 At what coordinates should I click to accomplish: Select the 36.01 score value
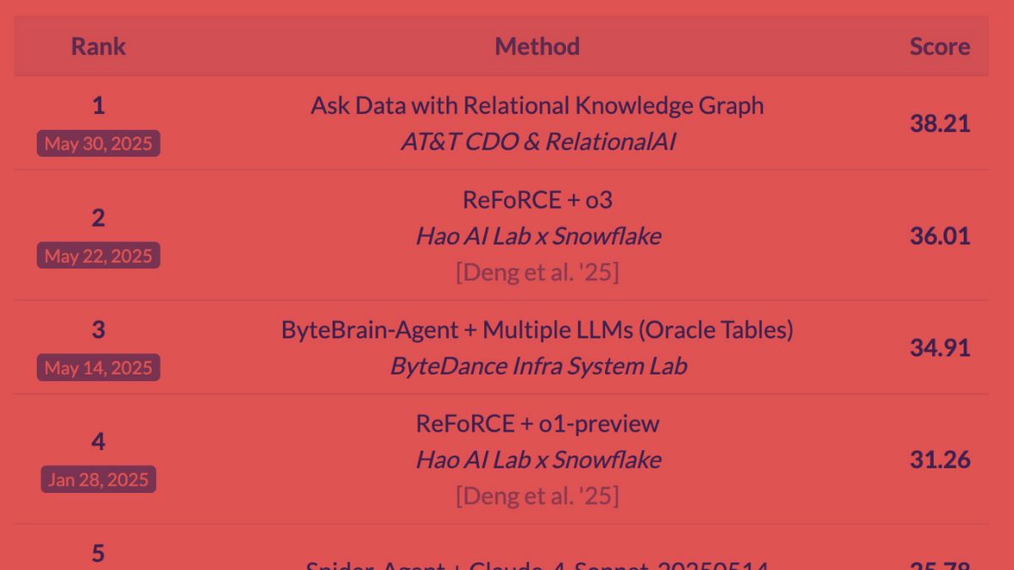939,236
